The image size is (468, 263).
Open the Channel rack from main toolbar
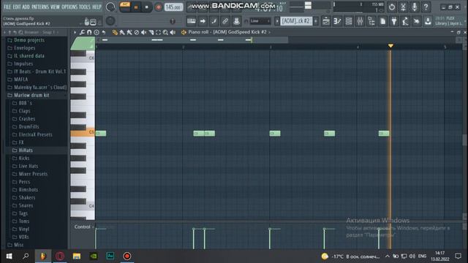[349, 21]
